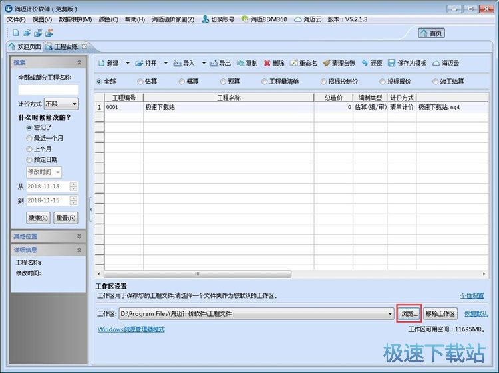Open the 修改时间 dropdown

point(44,172)
